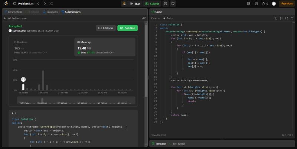This screenshot has height=149, width=297.
Task: Switch to the Solutions tab
Action: (50, 12)
